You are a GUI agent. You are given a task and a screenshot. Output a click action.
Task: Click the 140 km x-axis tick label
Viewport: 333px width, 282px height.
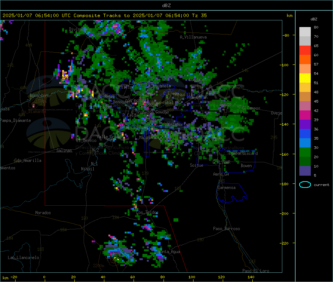(251, 277)
